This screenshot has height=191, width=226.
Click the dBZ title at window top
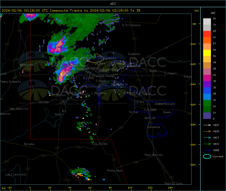[113, 4]
